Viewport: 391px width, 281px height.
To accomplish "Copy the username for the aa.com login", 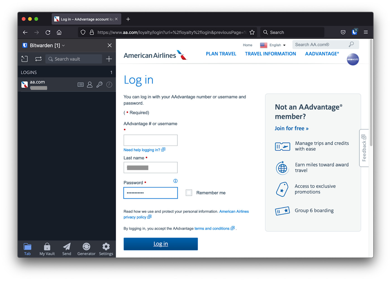I will [x=90, y=85].
